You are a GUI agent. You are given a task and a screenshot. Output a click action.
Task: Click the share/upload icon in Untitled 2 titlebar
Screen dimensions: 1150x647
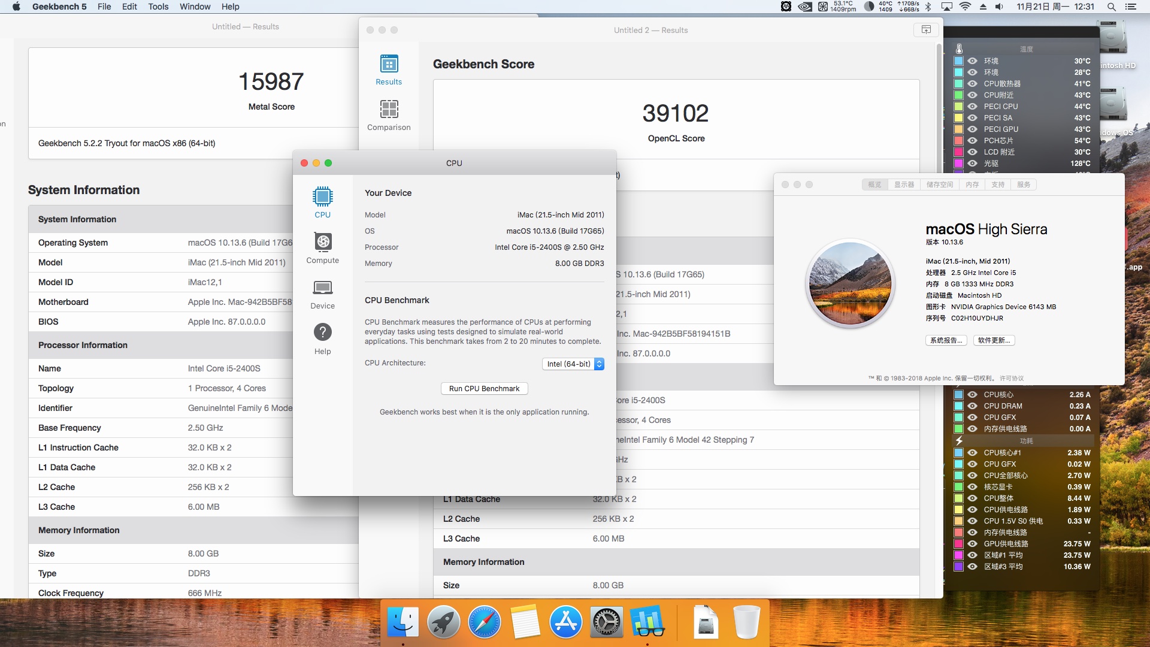tap(926, 30)
